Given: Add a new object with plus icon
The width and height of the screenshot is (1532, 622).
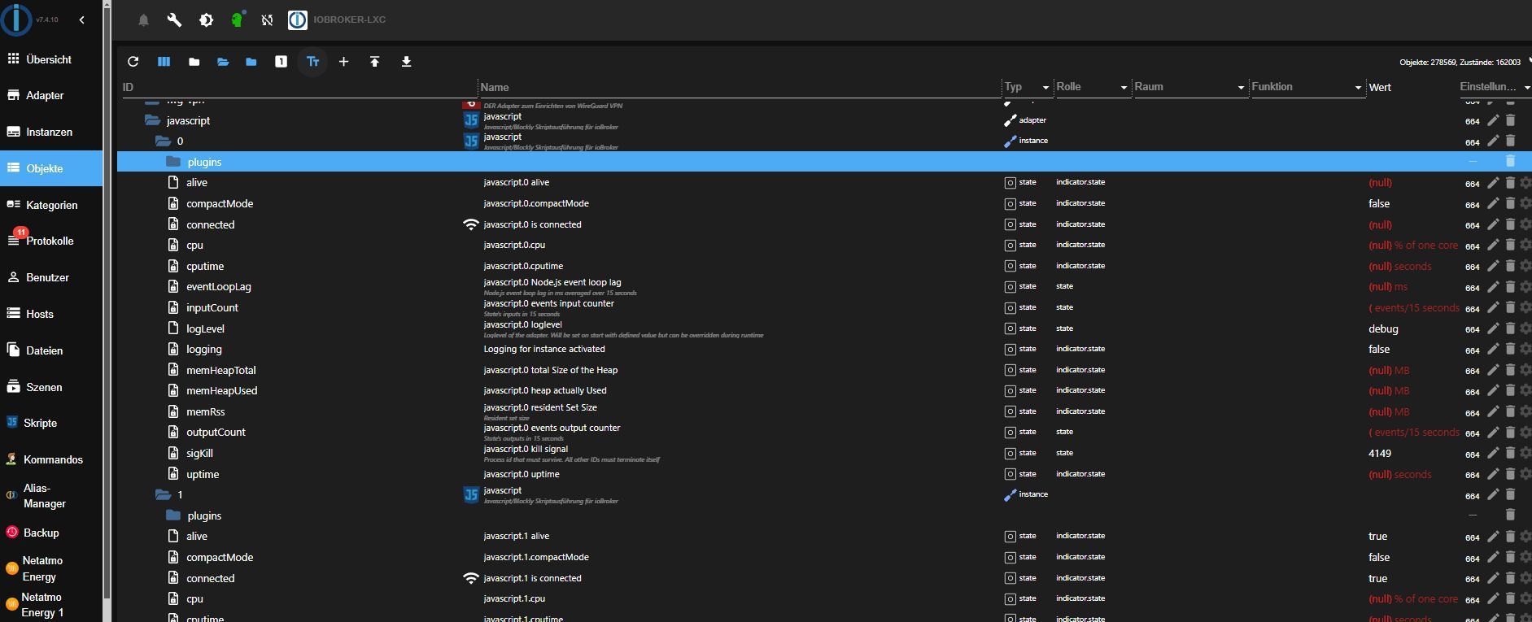Looking at the screenshot, I should pyautogui.click(x=343, y=62).
